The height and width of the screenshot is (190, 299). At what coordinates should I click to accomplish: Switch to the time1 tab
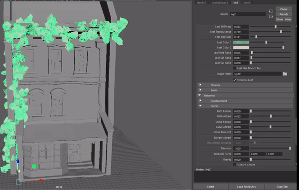[247, 2]
